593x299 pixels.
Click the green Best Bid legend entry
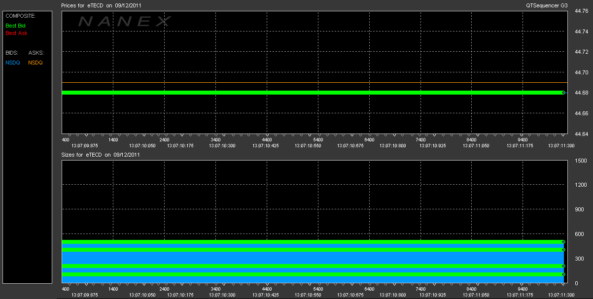(x=15, y=25)
